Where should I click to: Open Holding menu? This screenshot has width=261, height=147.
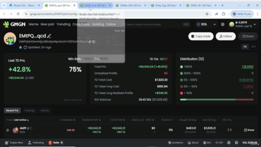[98, 24]
